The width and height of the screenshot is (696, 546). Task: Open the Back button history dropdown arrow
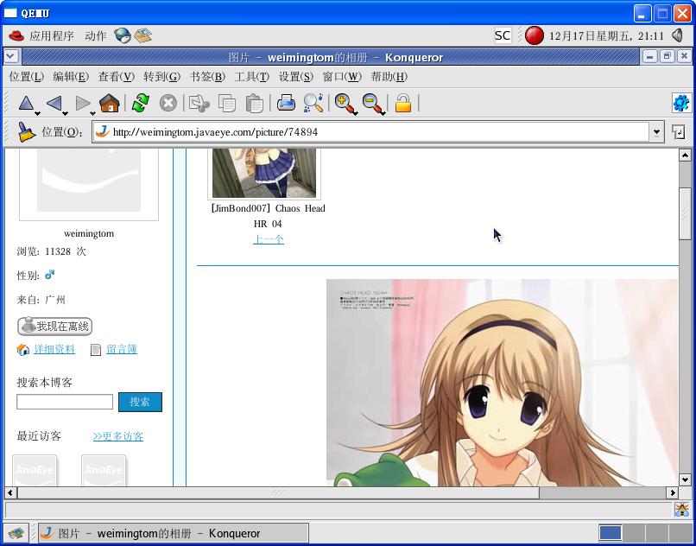click(x=65, y=113)
